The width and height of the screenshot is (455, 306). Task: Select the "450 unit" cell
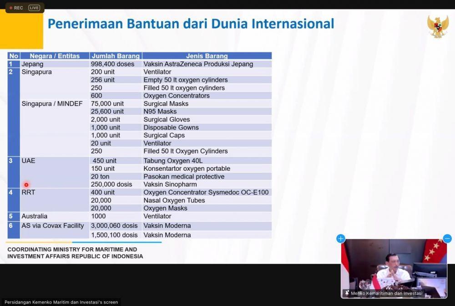[x=116, y=161]
